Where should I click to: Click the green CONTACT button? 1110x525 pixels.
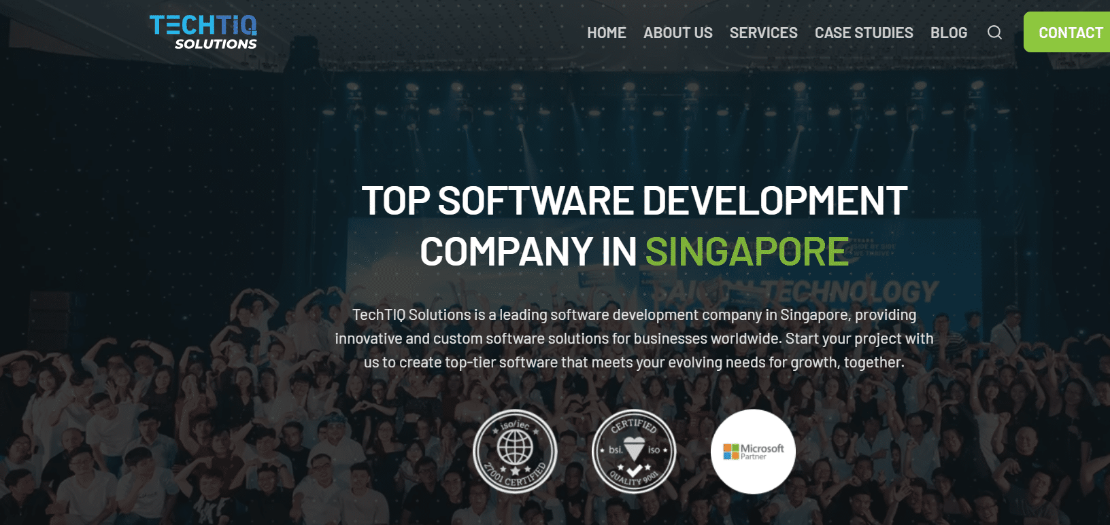pos(1067,32)
